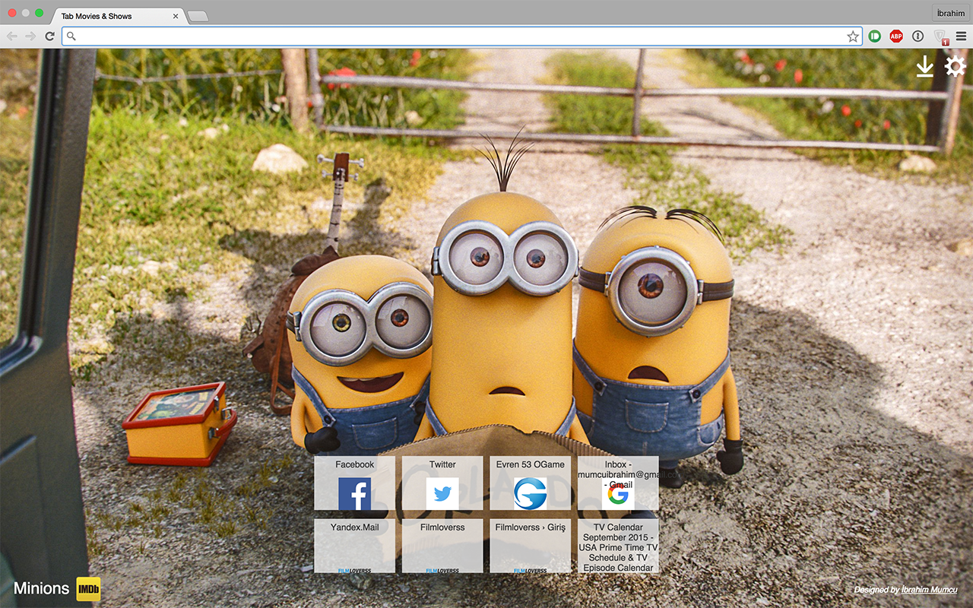The image size is (973, 608).
Task: Select the Tab Movies & Shows tab
Action: pos(118,15)
